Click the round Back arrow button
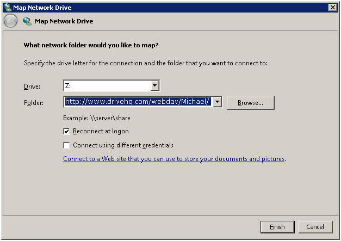This screenshot has width=341, height=241. click(x=10, y=21)
